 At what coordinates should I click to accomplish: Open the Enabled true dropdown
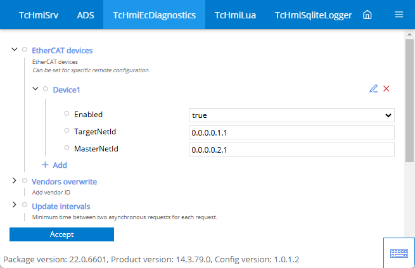pos(291,115)
